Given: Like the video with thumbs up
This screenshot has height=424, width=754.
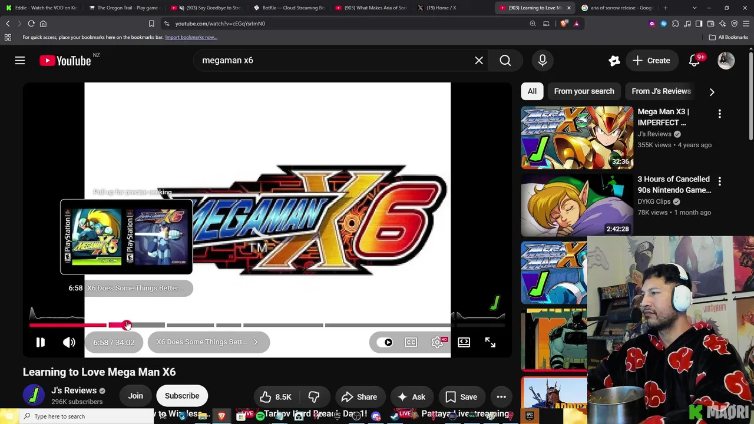Looking at the screenshot, I should 276,397.
